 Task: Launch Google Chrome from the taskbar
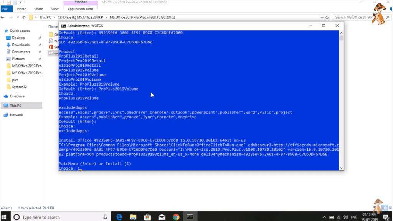click(176, 217)
